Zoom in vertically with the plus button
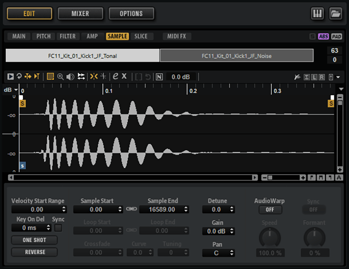This screenshot has width=349, height=269. (340, 170)
